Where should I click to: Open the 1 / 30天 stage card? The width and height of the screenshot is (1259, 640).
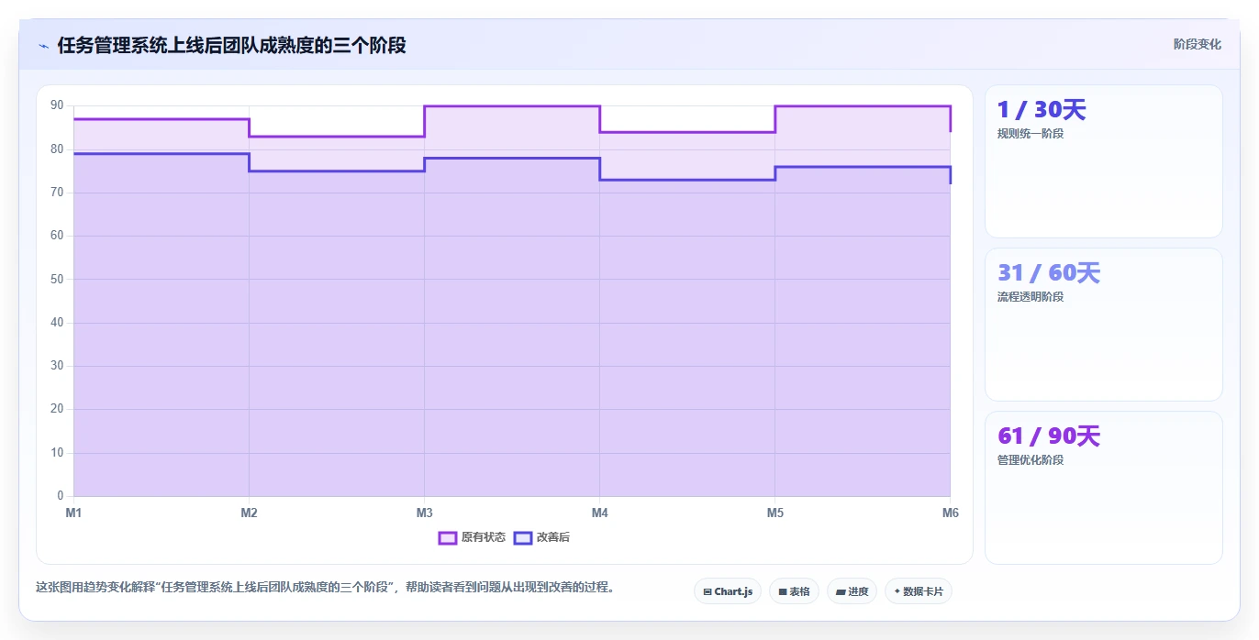pos(1103,161)
